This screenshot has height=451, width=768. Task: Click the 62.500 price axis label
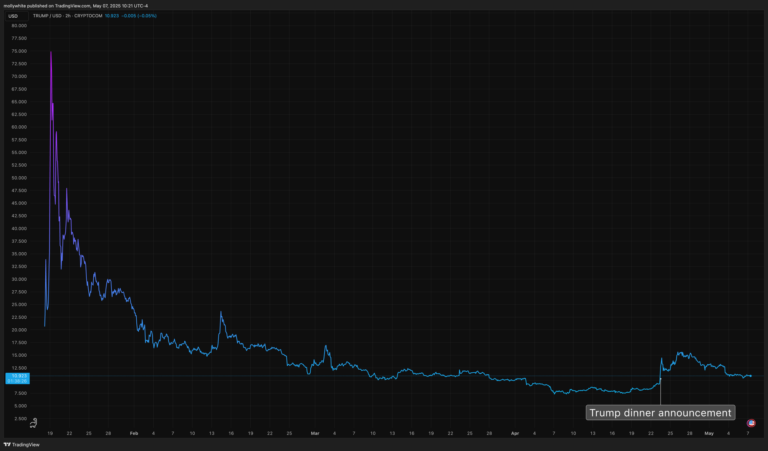point(19,114)
